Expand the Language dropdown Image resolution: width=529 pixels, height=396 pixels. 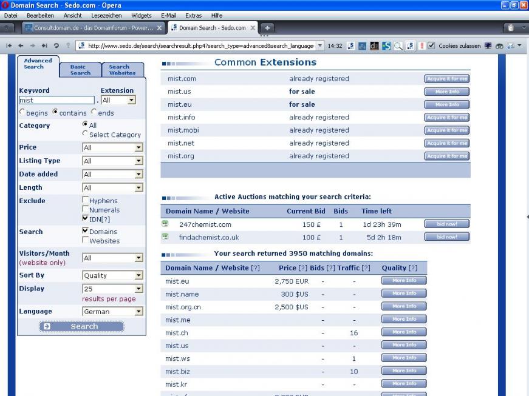coord(113,312)
